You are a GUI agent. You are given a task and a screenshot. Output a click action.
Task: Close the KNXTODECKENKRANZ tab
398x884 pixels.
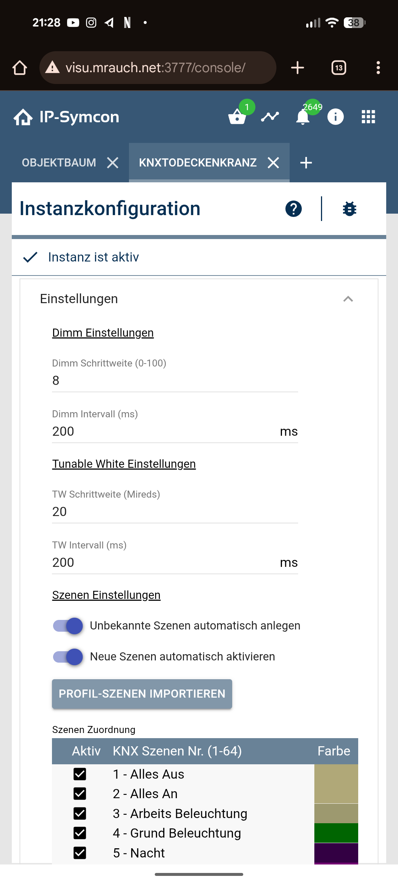pos(273,162)
